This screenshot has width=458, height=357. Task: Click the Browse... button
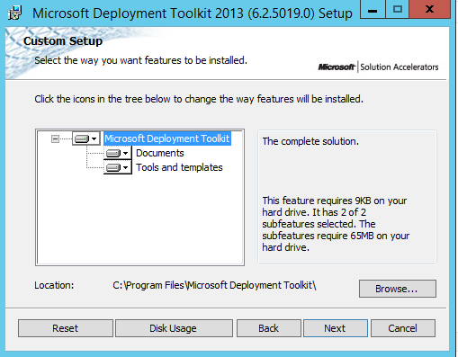tap(398, 289)
